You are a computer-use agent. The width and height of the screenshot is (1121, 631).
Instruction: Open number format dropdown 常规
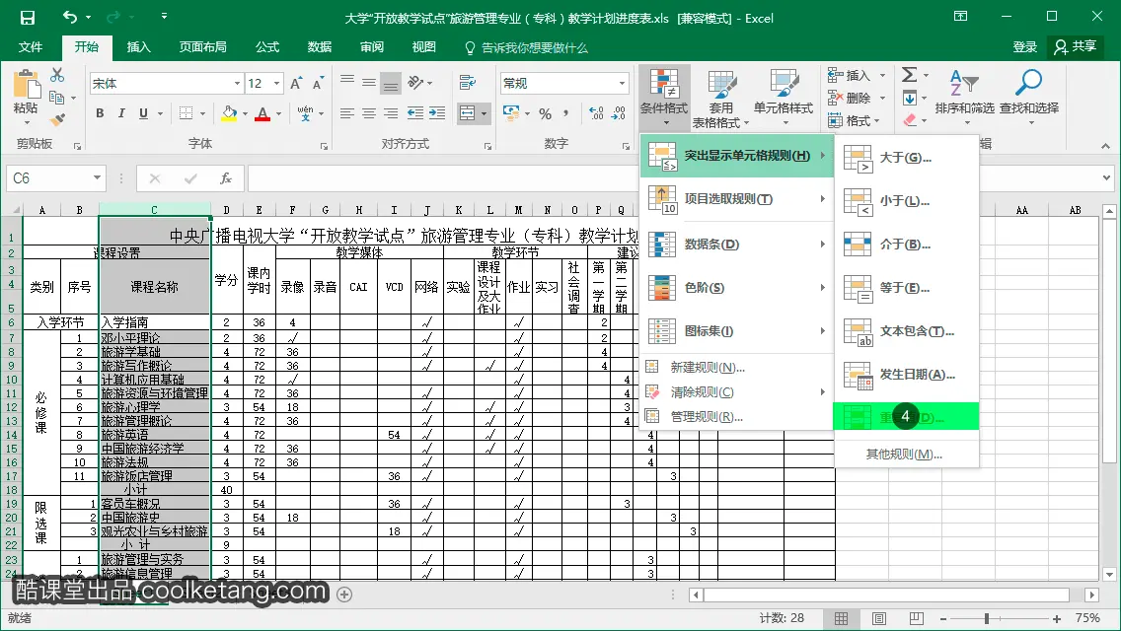coord(622,84)
